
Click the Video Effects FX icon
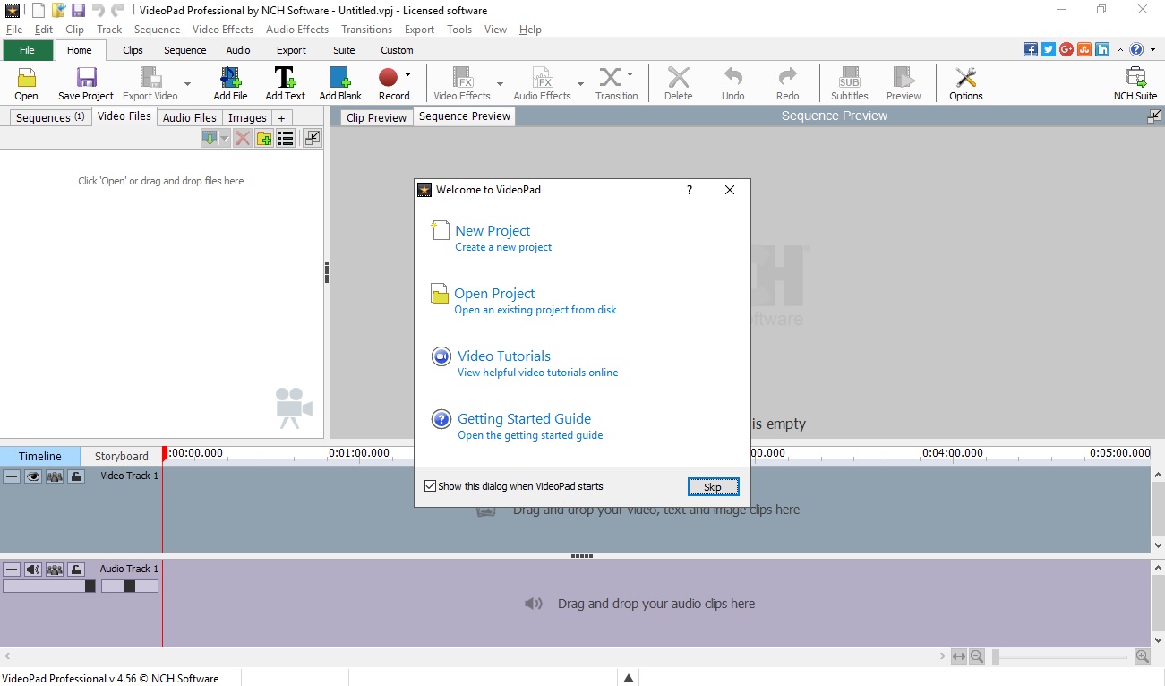pos(462,78)
